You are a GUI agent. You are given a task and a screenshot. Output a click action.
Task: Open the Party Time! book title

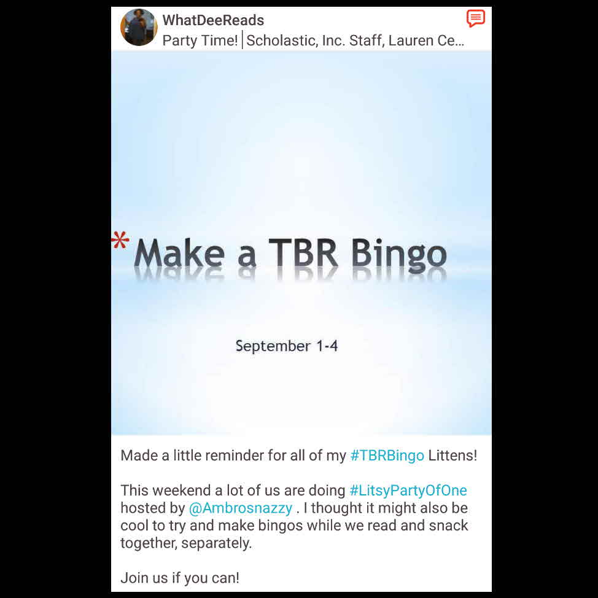click(200, 41)
